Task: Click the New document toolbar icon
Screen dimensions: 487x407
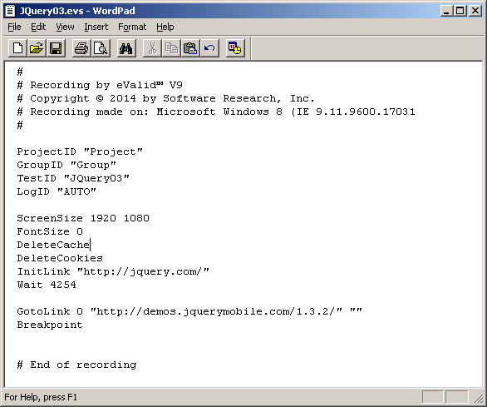Action: [x=17, y=48]
